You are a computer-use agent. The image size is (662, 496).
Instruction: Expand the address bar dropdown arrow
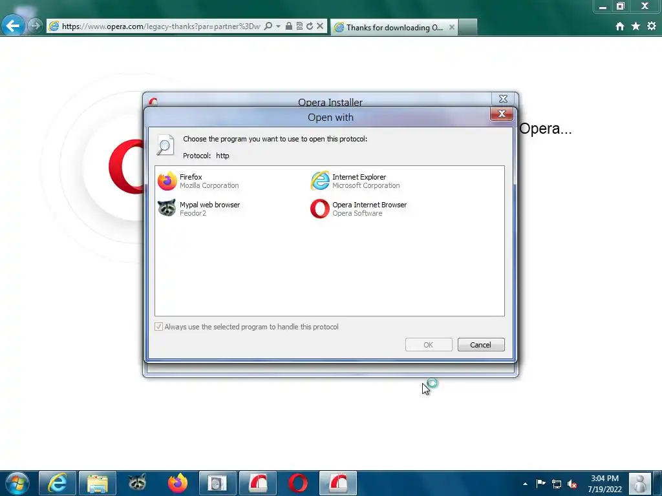278,26
